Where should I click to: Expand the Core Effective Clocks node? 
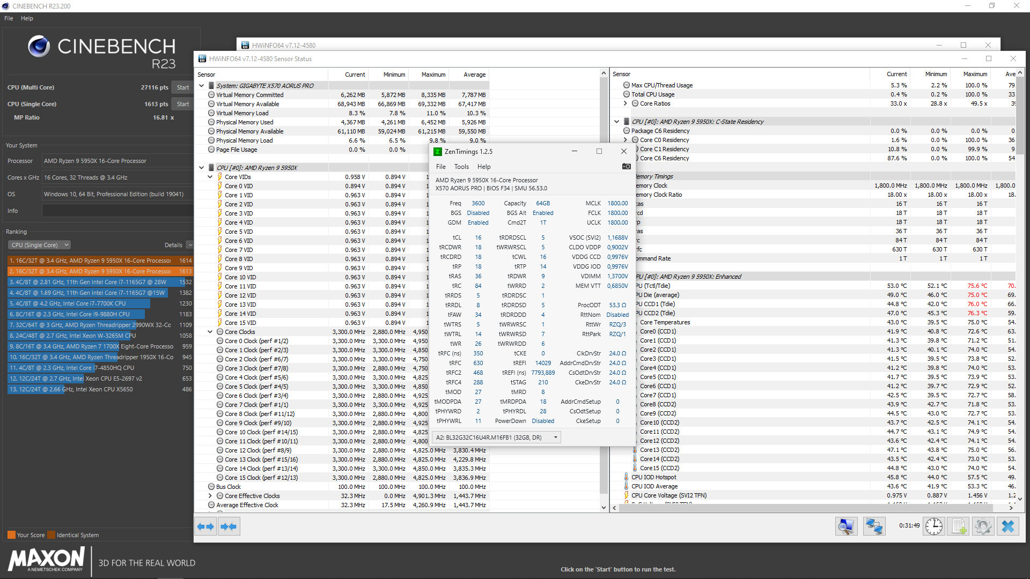coord(210,496)
